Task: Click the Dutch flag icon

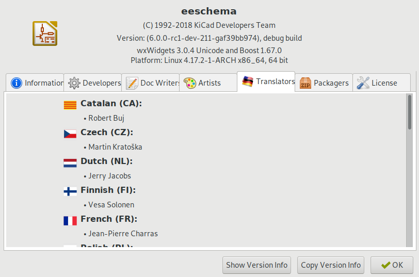Action: pyautogui.click(x=70, y=162)
